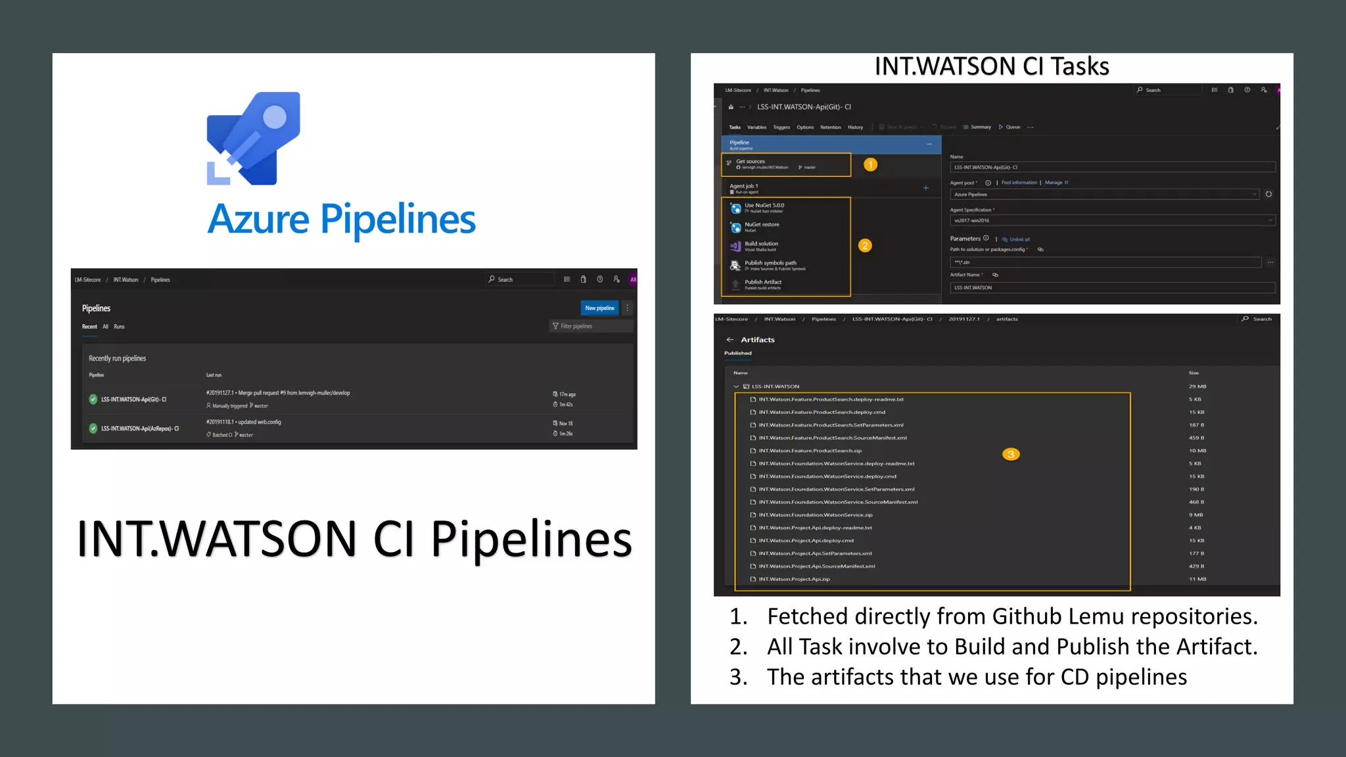The height and width of the screenshot is (757, 1346).
Task: Go back using Artifacts arrow
Action: pos(730,340)
